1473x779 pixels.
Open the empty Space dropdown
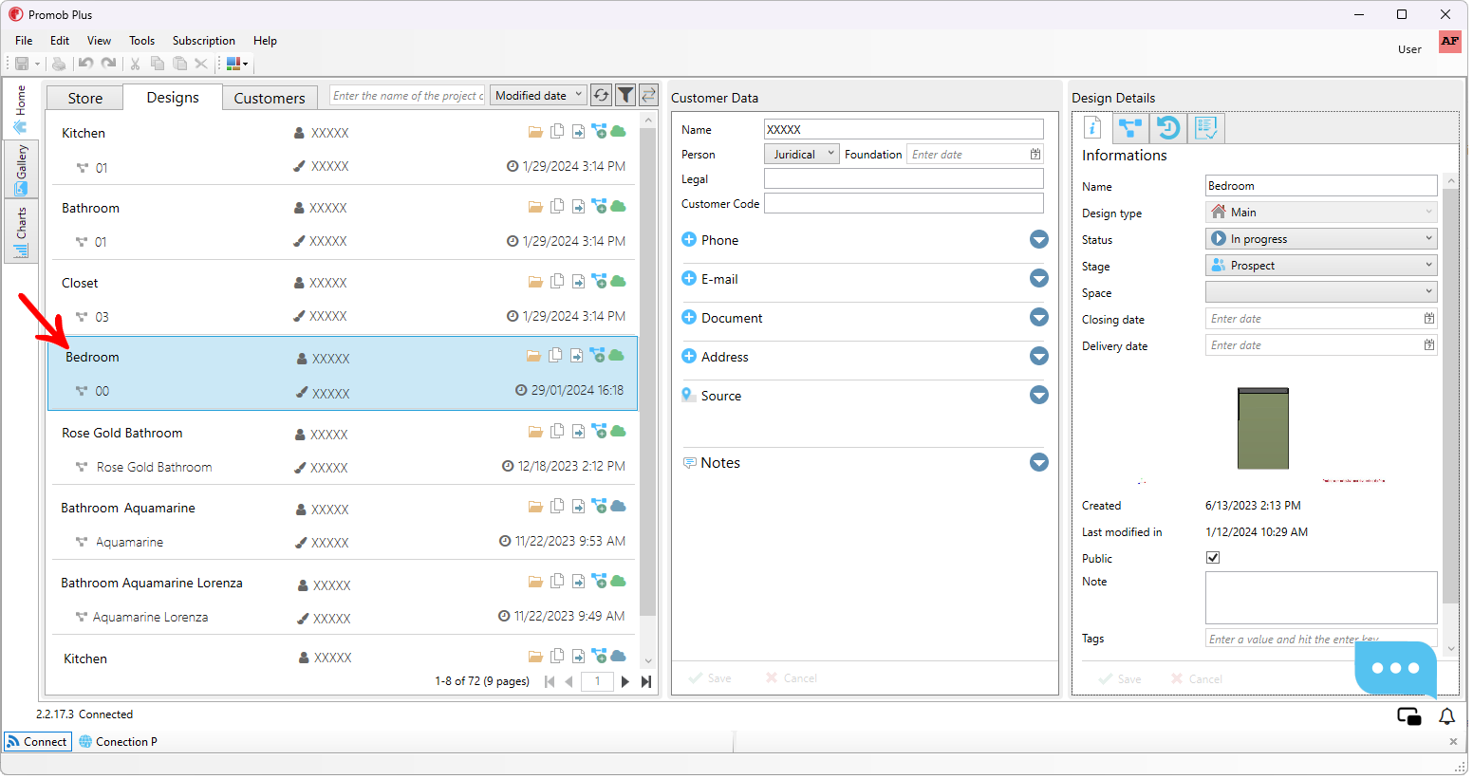[1321, 291]
